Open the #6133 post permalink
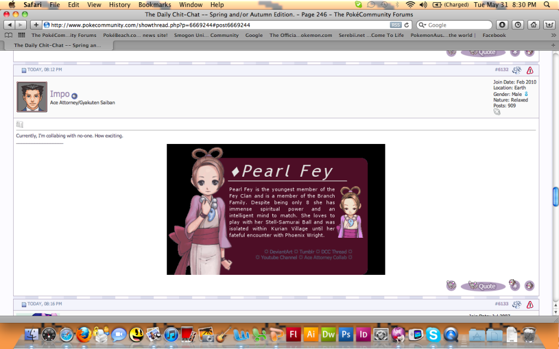 pyautogui.click(x=502, y=304)
